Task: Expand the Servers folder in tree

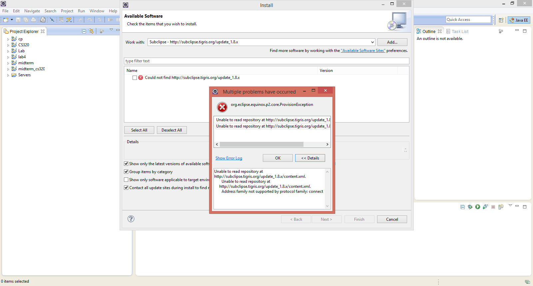Action: [8, 75]
